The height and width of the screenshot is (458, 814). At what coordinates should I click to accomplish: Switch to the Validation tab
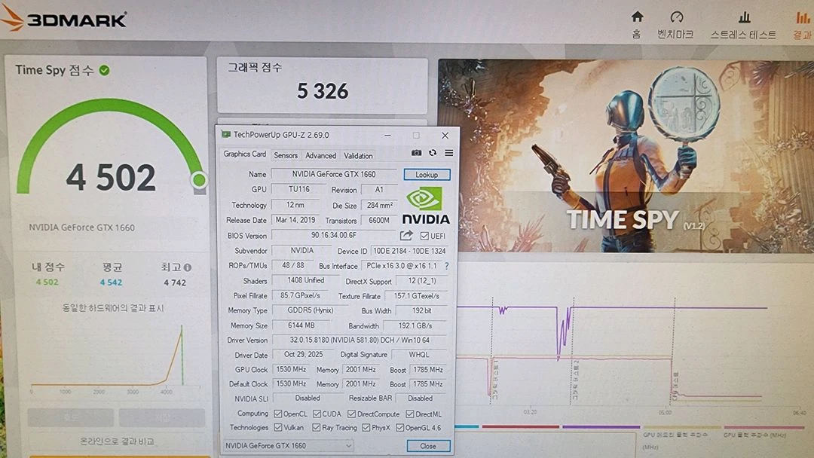(358, 156)
